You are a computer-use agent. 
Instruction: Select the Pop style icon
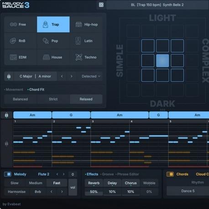click(46, 41)
